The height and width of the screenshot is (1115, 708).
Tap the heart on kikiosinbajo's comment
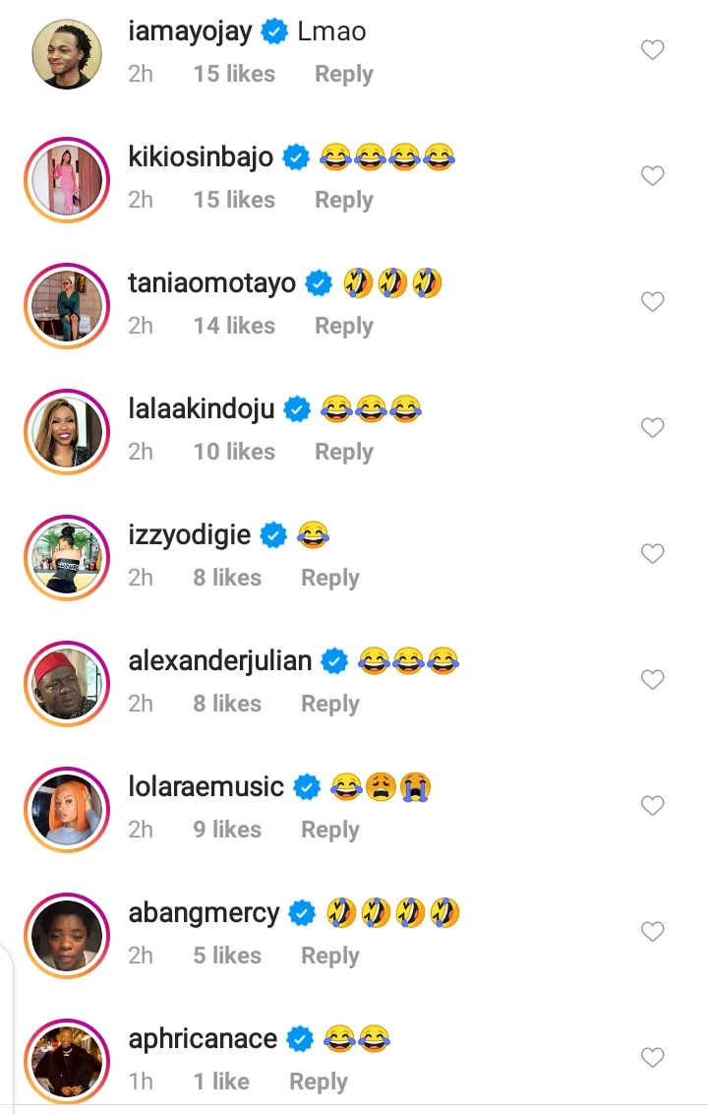pyautogui.click(x=653, y=176)
